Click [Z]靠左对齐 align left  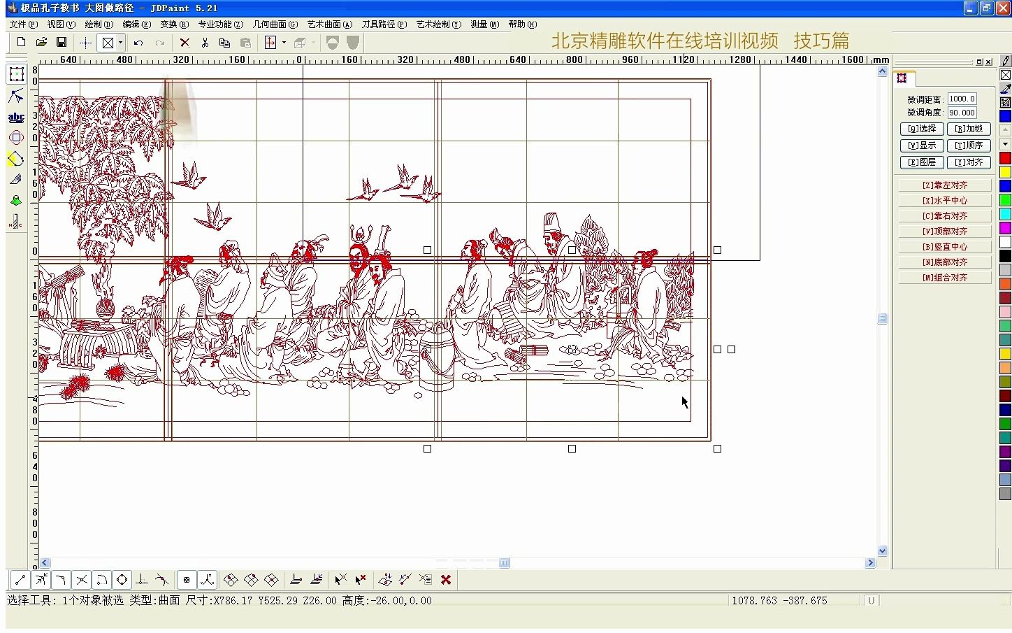(x=945, y=185)
